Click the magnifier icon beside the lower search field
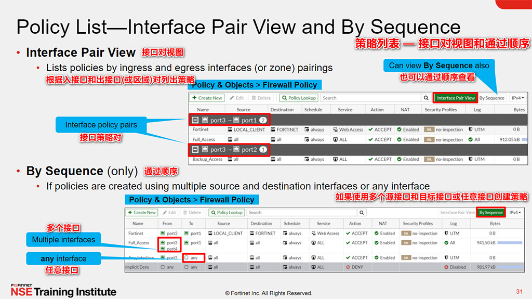Image resolution: width=532 pixels, height=299 pixels. point(362,212)
